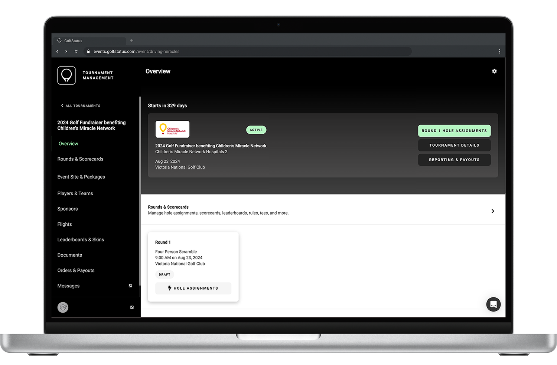557x365 pixels.
Task: Click the Tournament Management golf ball logo
Action: (x=66, y=75)
